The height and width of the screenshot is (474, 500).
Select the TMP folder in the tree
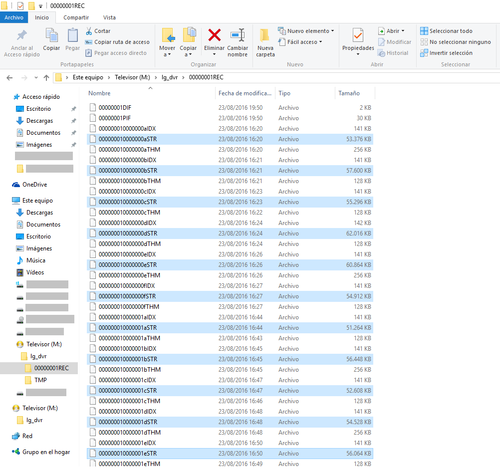(x=40, y=380)
